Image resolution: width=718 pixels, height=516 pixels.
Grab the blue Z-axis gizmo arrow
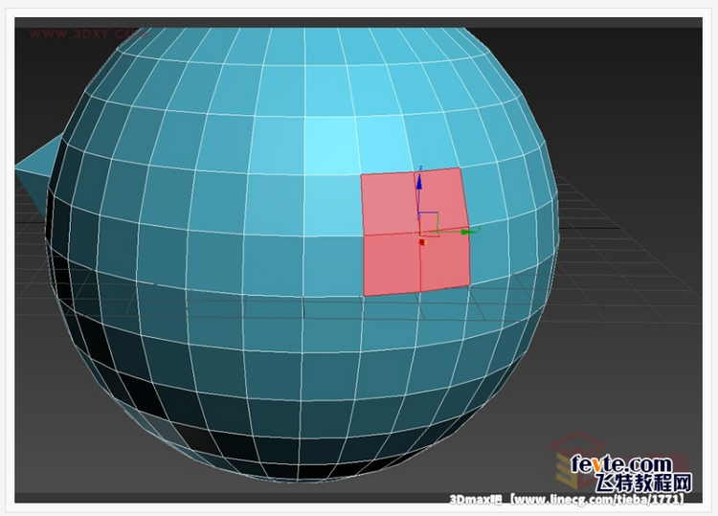pyautogui.click(x=419, y=181)
